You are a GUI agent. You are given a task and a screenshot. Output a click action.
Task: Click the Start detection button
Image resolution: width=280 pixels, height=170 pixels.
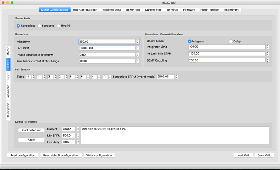click(x=31, y=130)
